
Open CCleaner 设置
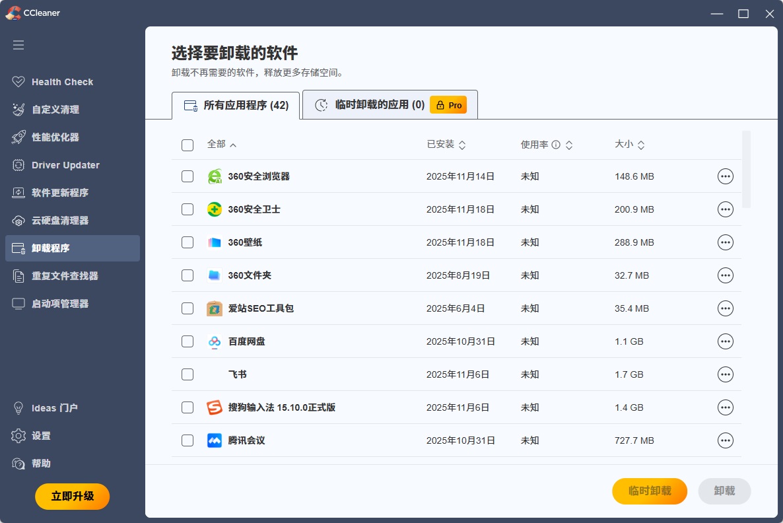pyautogui.click(x=40, y=436)
